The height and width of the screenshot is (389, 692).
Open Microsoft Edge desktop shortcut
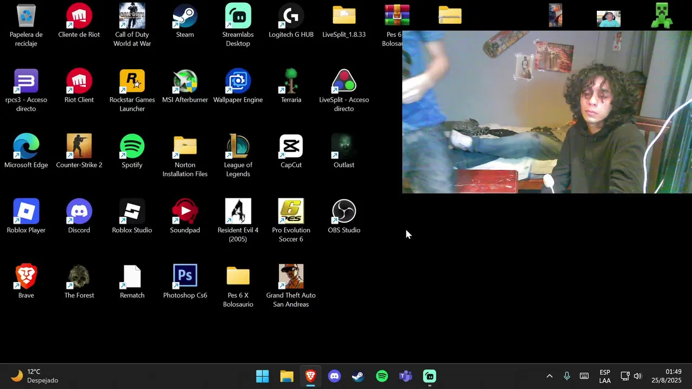tap(26, 152)
